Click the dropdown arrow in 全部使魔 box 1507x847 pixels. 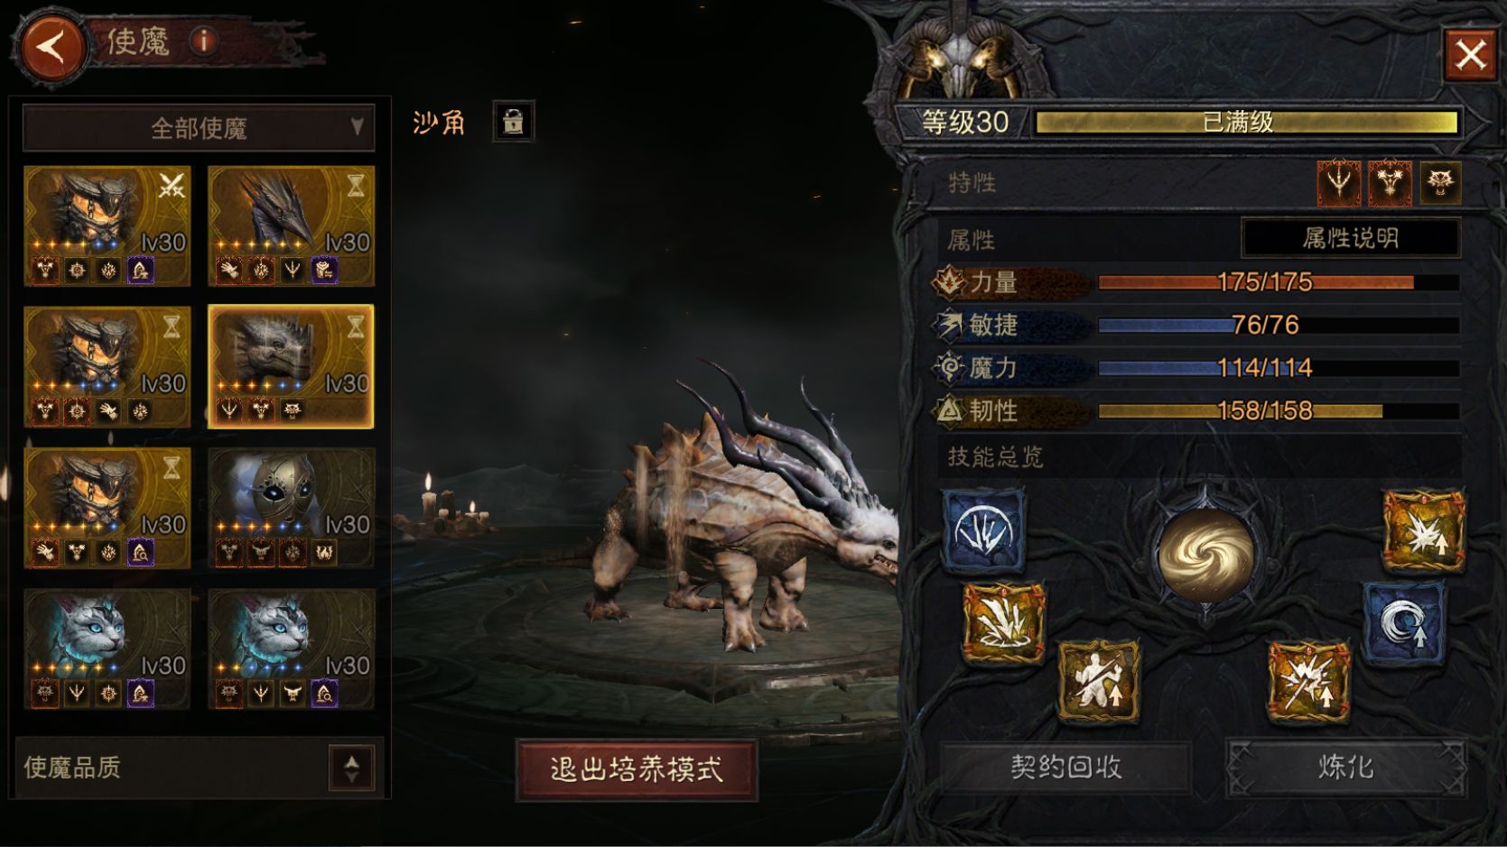pyautogui.click(x=358, y=126)
